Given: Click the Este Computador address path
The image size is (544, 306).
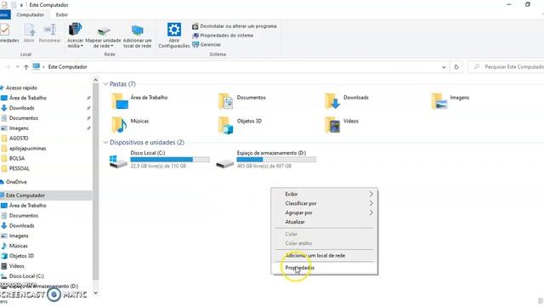Looking at the screenshot, I should [68, 66].
